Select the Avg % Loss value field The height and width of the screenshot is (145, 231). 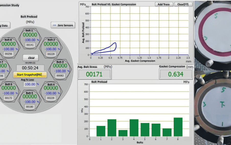pos(30,84)
